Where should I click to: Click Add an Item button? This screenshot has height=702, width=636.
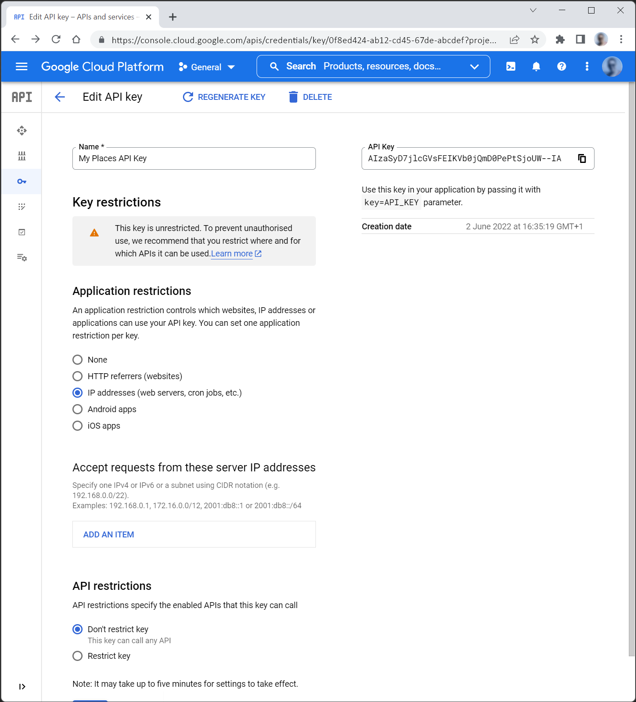(109, 534)
